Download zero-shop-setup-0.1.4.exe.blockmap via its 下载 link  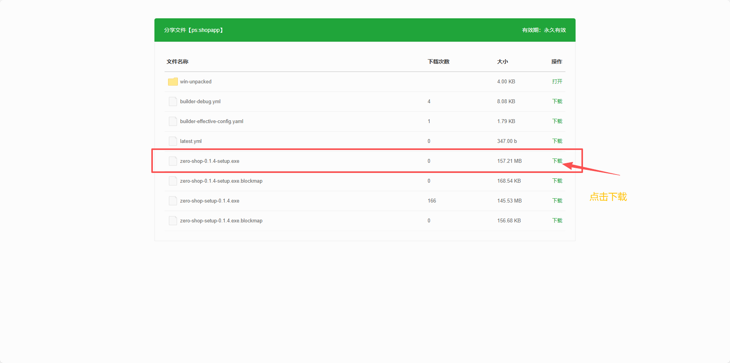557,221
